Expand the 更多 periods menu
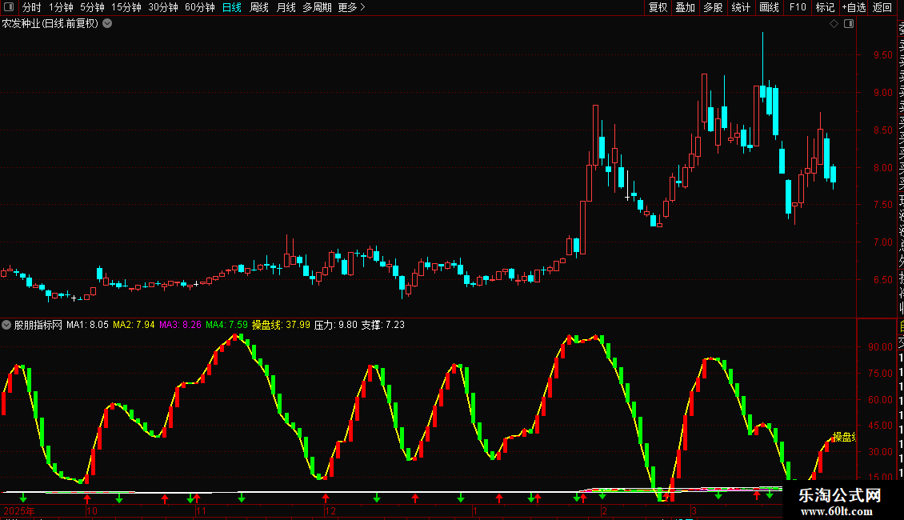Screen dimensions: 904x520 click(x=352, y=7)
